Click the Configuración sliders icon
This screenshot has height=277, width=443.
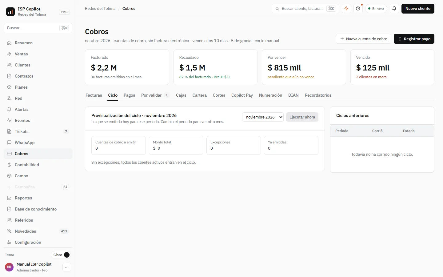click(x=9, y=242)
